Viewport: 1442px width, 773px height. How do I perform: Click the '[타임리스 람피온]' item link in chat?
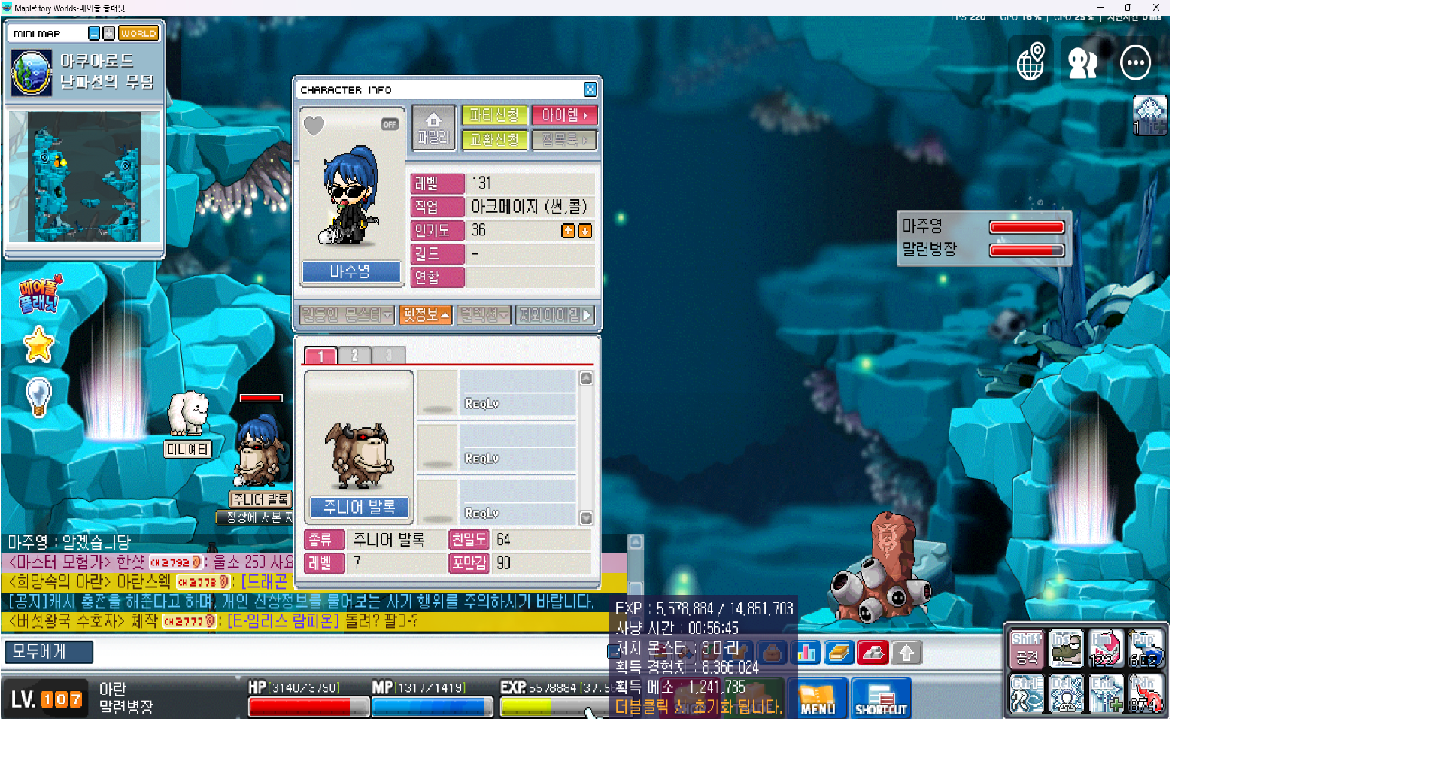tap(283, 621)
